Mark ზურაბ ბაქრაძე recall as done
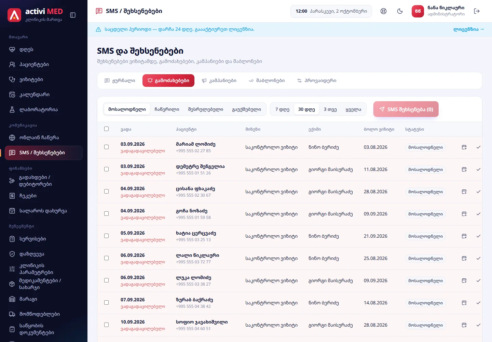 tap(478, 303)
